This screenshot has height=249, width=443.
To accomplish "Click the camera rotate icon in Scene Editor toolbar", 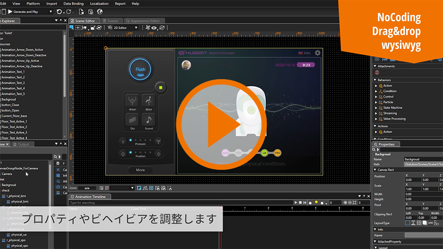I will tap(99, 27).
